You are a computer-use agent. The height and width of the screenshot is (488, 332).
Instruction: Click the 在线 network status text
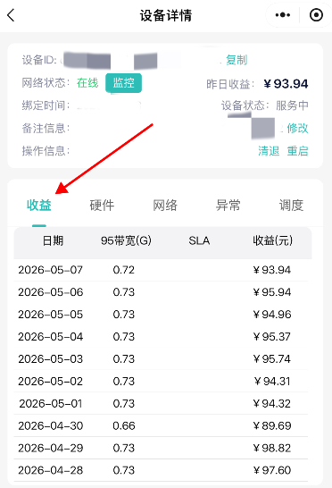[87, 83]
